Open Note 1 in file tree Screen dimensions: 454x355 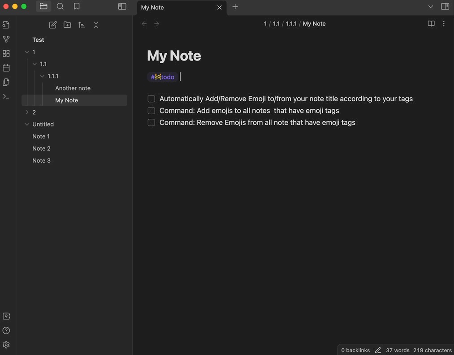click(41, 136)
